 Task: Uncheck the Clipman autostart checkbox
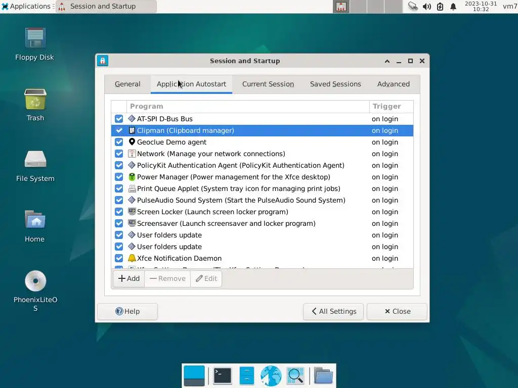pos(119,130)
